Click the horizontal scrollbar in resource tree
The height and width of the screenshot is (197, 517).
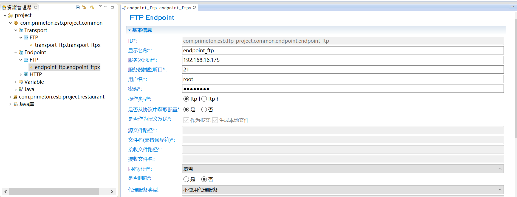point(54,192)
